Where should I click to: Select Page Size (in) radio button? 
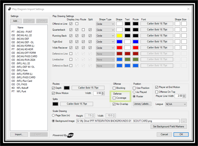click(53, 115)
